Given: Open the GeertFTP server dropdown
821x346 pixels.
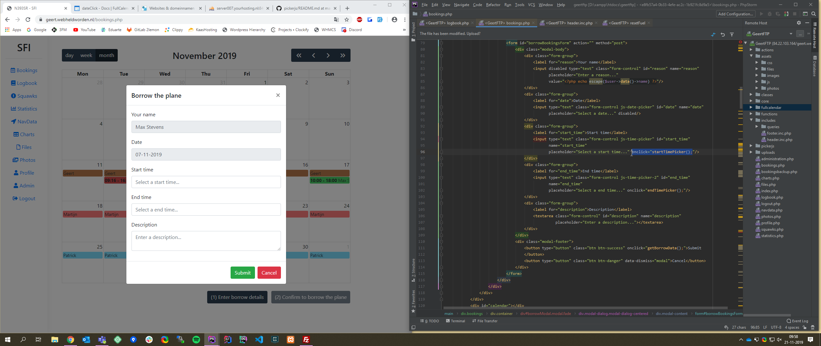Looking at the screenshot, I should click(791, 34).
